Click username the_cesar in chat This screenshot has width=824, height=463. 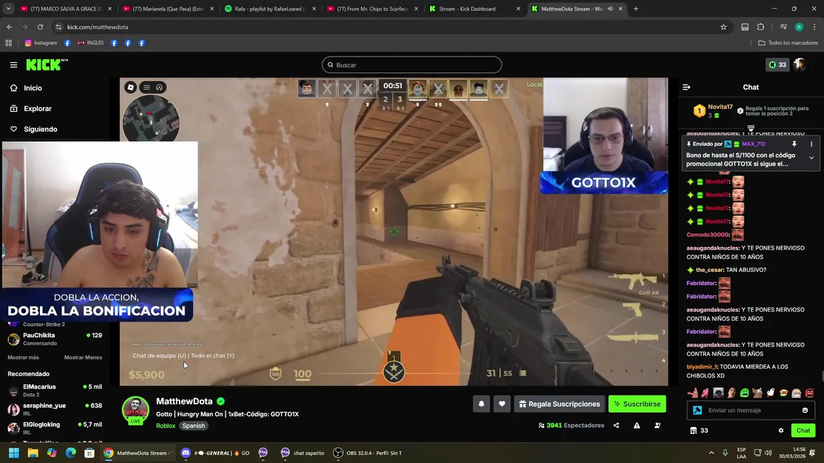point(709,270)
